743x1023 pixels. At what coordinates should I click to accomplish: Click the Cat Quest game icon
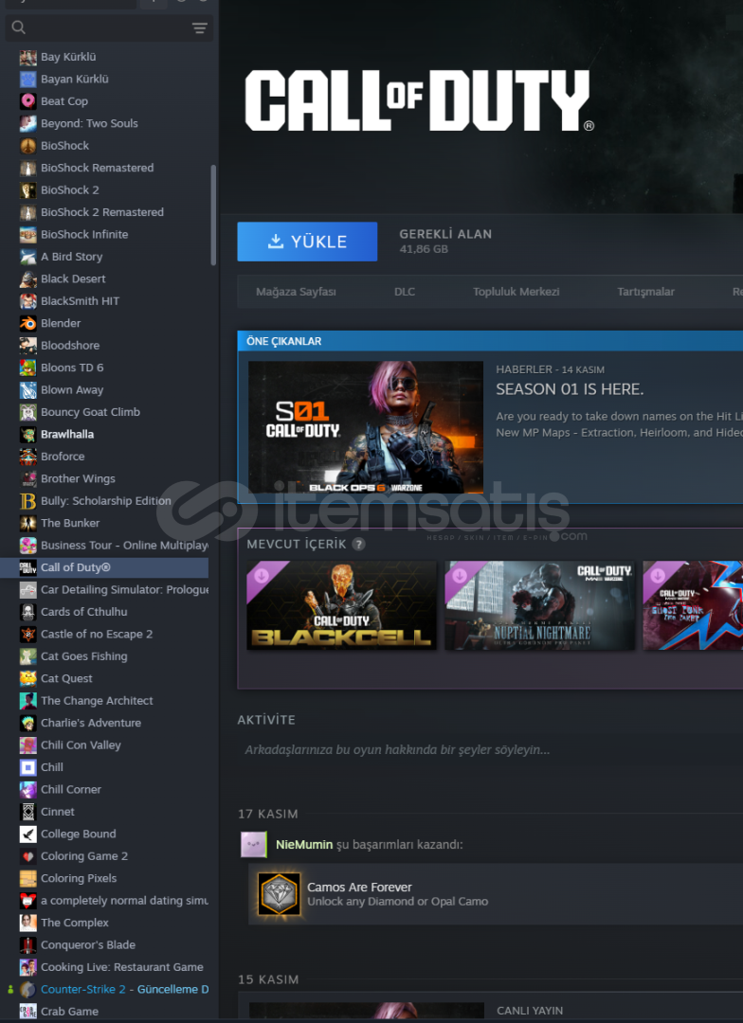[x=28, y=678]
